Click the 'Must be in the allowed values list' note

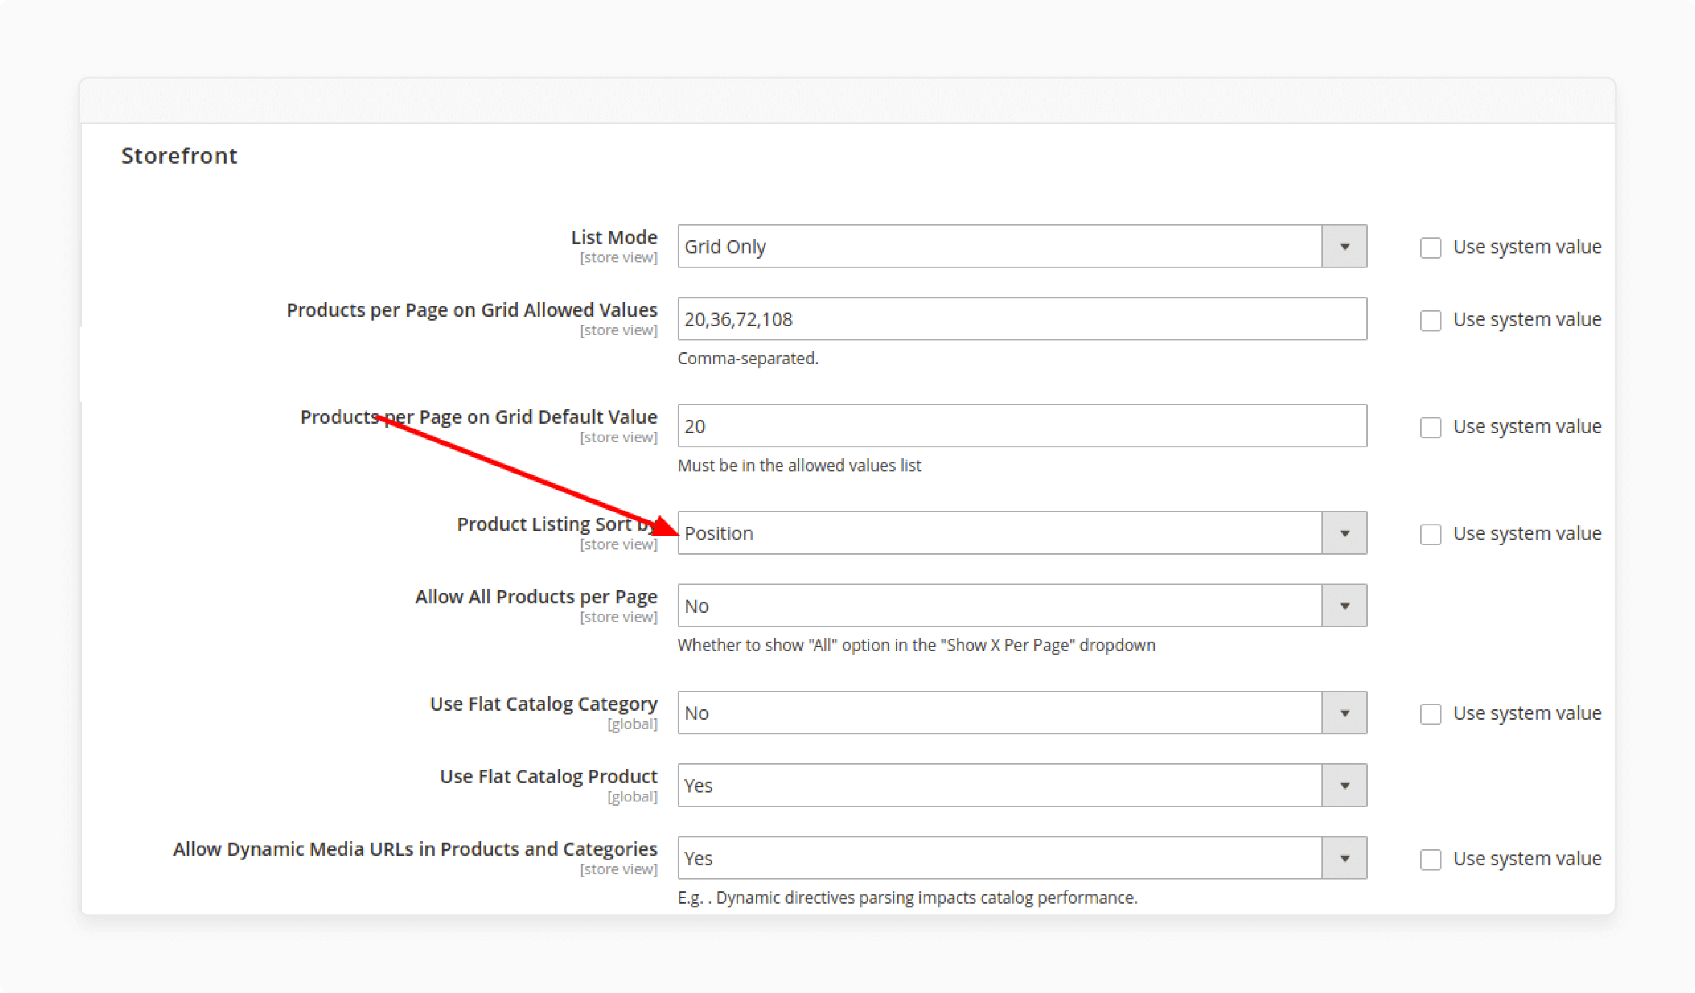click(x=799, y=465)
